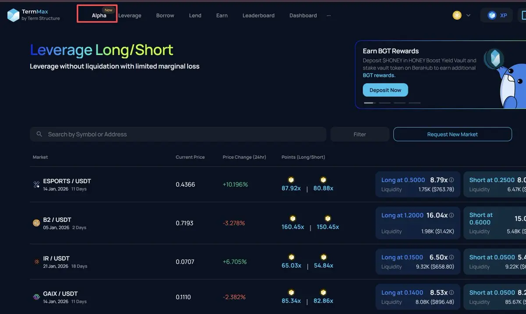Open the XP points button
The image size is (526, 314).
(x=497, y=15)
